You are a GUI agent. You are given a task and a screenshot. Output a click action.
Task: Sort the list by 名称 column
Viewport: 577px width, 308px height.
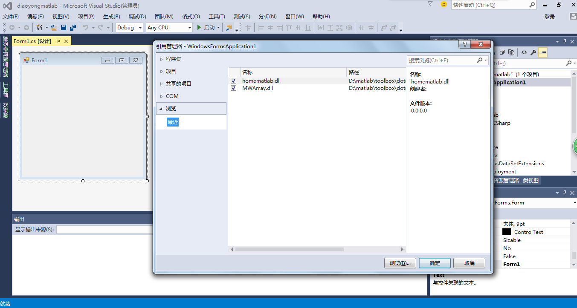tap(293, 72)
